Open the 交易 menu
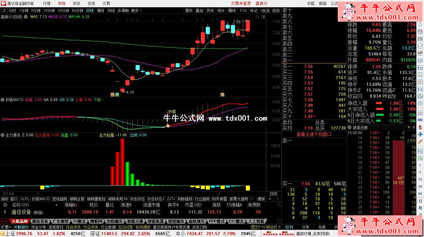 click(106, 3)
